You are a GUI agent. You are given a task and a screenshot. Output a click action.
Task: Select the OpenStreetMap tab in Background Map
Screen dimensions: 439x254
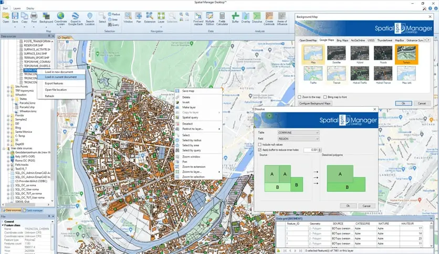pos(308,40)
